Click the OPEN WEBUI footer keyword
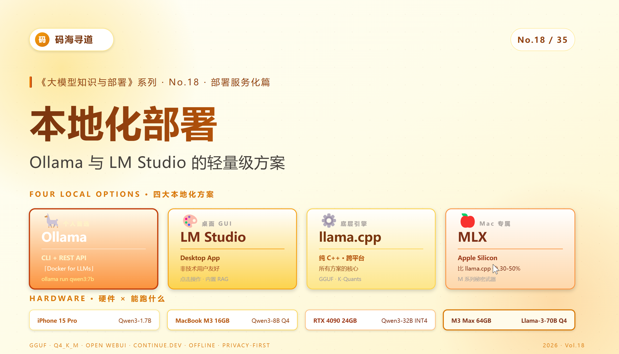This screenshot has height=354, width=619. tap(106, 345)
